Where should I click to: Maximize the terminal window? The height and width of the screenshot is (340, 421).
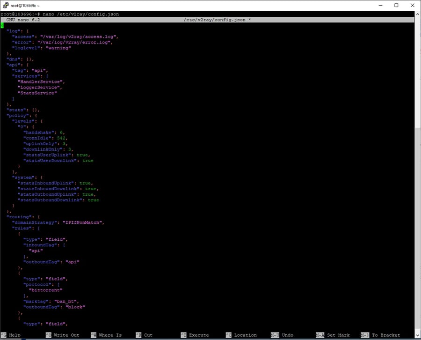click(396, 5)
